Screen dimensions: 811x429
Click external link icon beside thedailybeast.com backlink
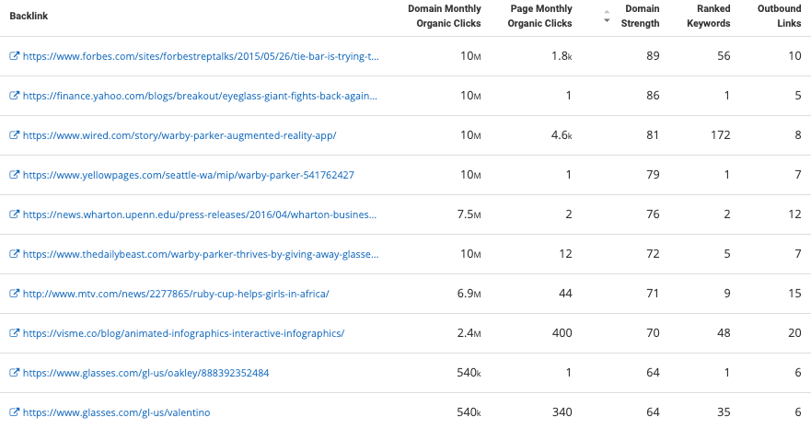click(x=15, y=254)
